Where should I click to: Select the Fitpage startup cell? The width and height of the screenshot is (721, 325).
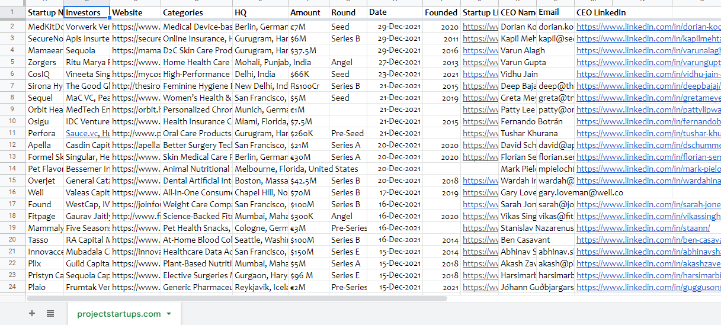coord(45,216)
